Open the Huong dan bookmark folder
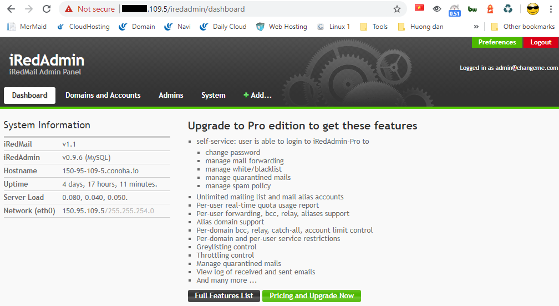 [421, 27]
